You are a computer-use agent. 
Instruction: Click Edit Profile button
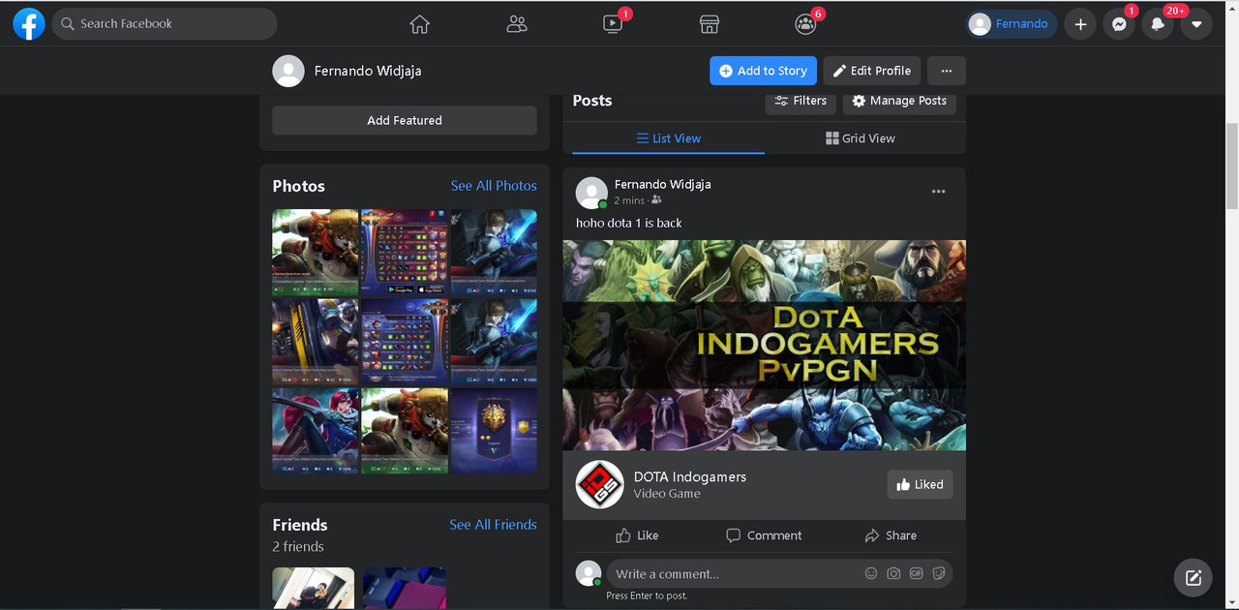[872, 71]
